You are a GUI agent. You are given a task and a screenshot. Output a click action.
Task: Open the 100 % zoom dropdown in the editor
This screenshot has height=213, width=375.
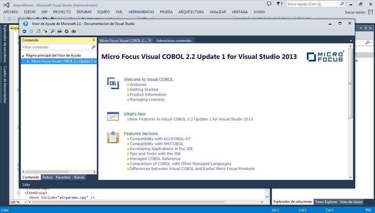point(25,202)
